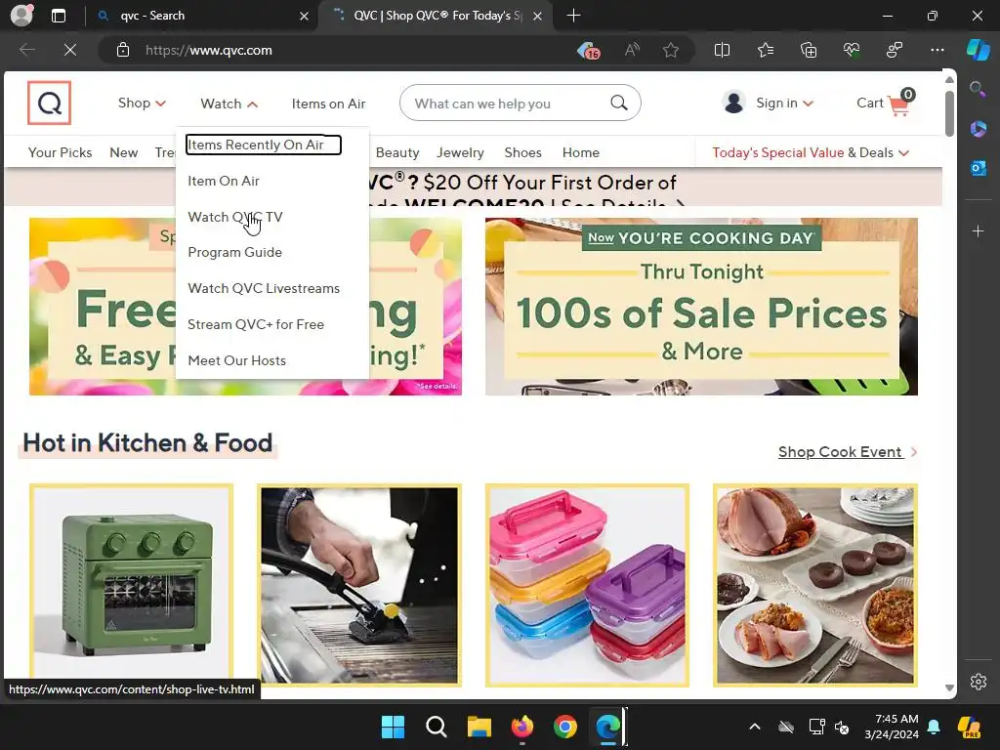Viewport: 1000px width, 750px height.
Task: Open Meet Our Hosts entry
Action: coord(236,360)
